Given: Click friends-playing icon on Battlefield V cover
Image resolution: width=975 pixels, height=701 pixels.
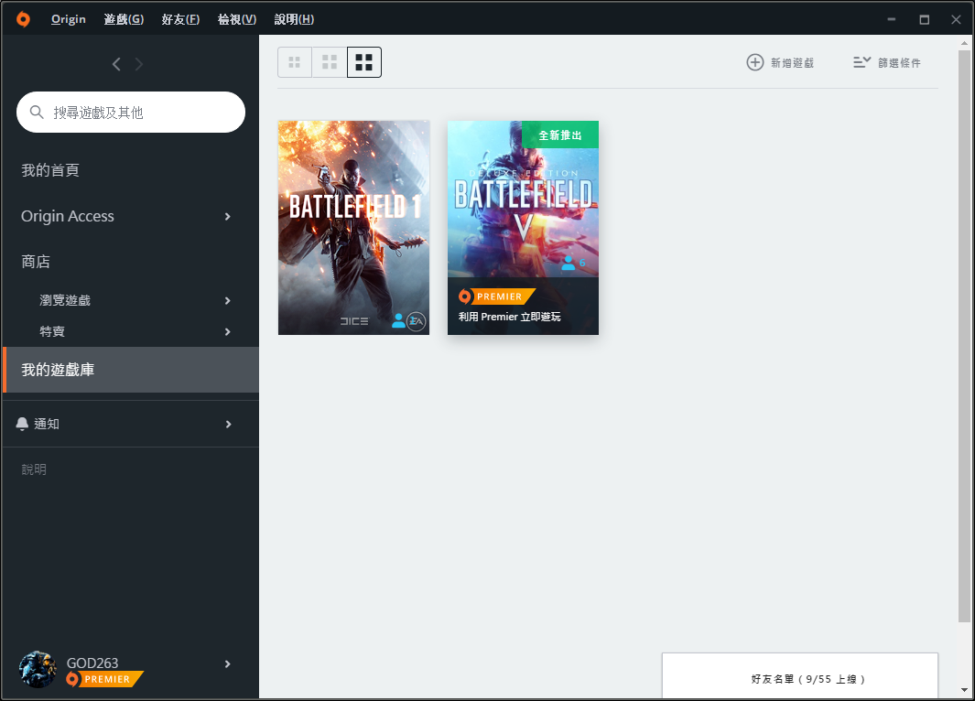Looking at the screenshot, I should coord(569,263).
